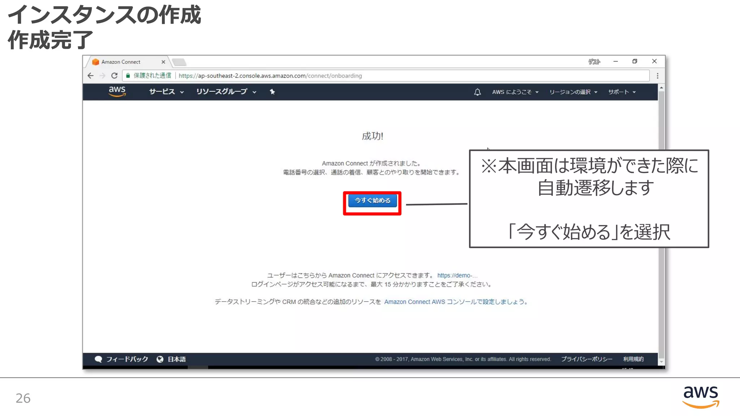The width and height of the screenshot is (740, 416).
Task: Expand the リージョンの選択 dropdown
Action: tap(573, 92)
